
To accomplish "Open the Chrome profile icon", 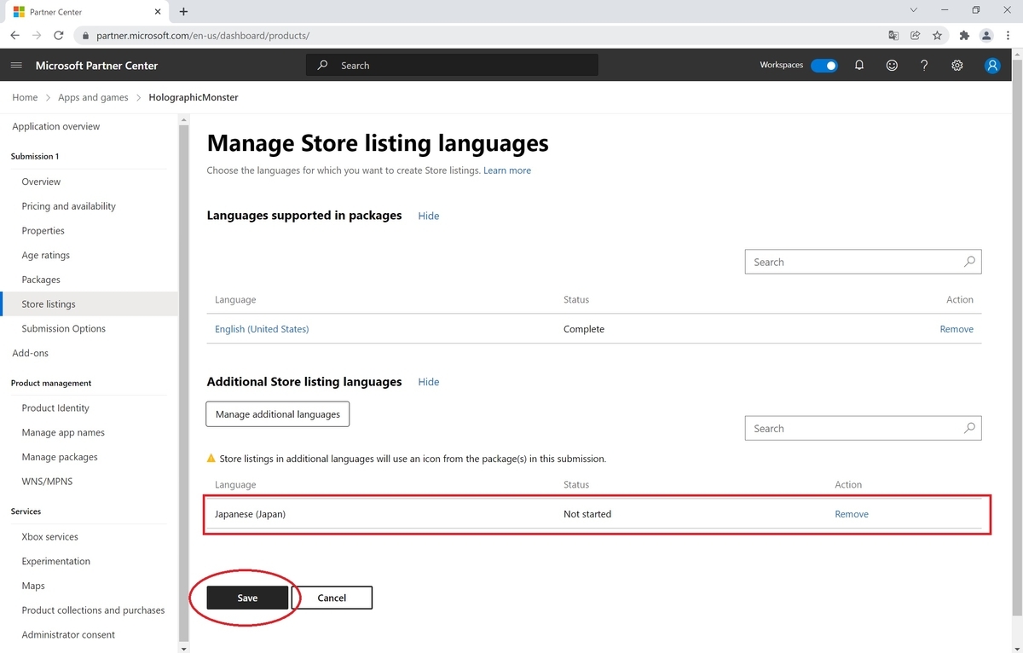I will [986, 36].
